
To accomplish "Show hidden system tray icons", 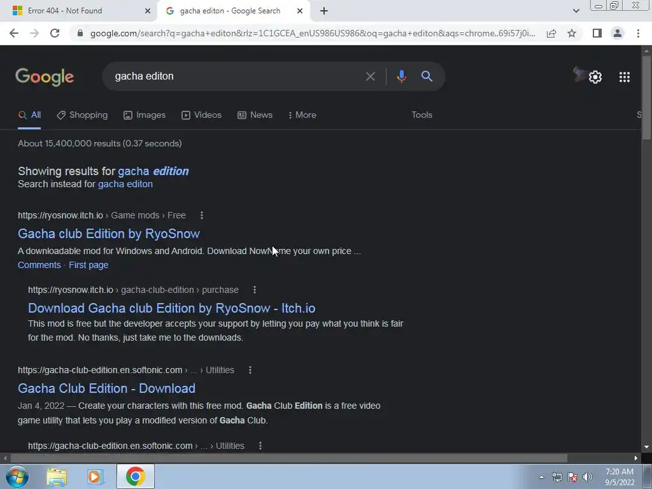I will [541, 477].
